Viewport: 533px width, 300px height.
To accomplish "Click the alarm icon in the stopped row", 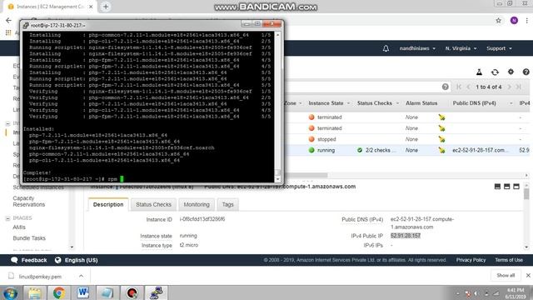I will [x=441, y=139].
